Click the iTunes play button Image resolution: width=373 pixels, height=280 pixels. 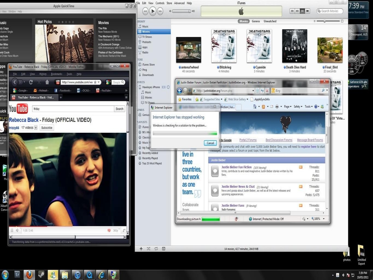click(153, 11)
